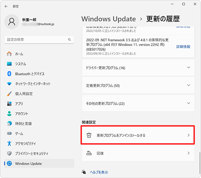The image size is (201, 178).
Task: Expand その他の更新プログラム (22) chevron
Action: [x=189, y=103]
